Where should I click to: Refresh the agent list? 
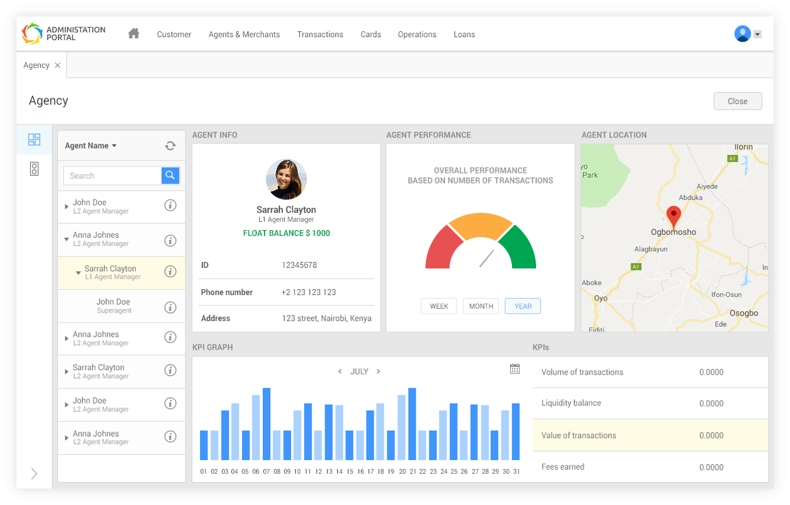(170, 146)
